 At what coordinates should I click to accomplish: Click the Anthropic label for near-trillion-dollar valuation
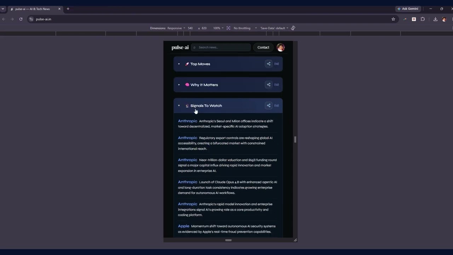pos(188,160)
